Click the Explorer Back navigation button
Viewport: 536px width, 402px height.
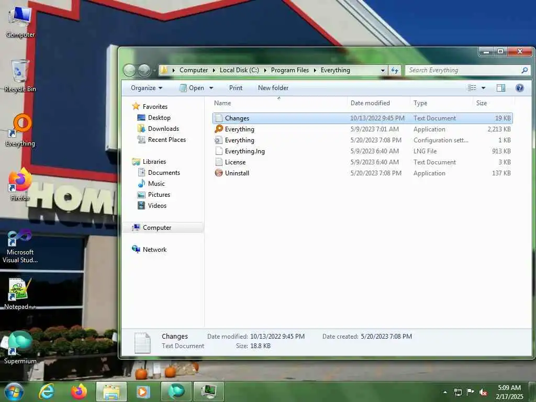130,70
